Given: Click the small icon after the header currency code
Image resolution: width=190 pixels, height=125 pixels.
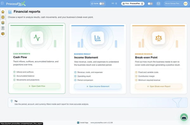Looking at the screenshot, I should pos(116,3).
